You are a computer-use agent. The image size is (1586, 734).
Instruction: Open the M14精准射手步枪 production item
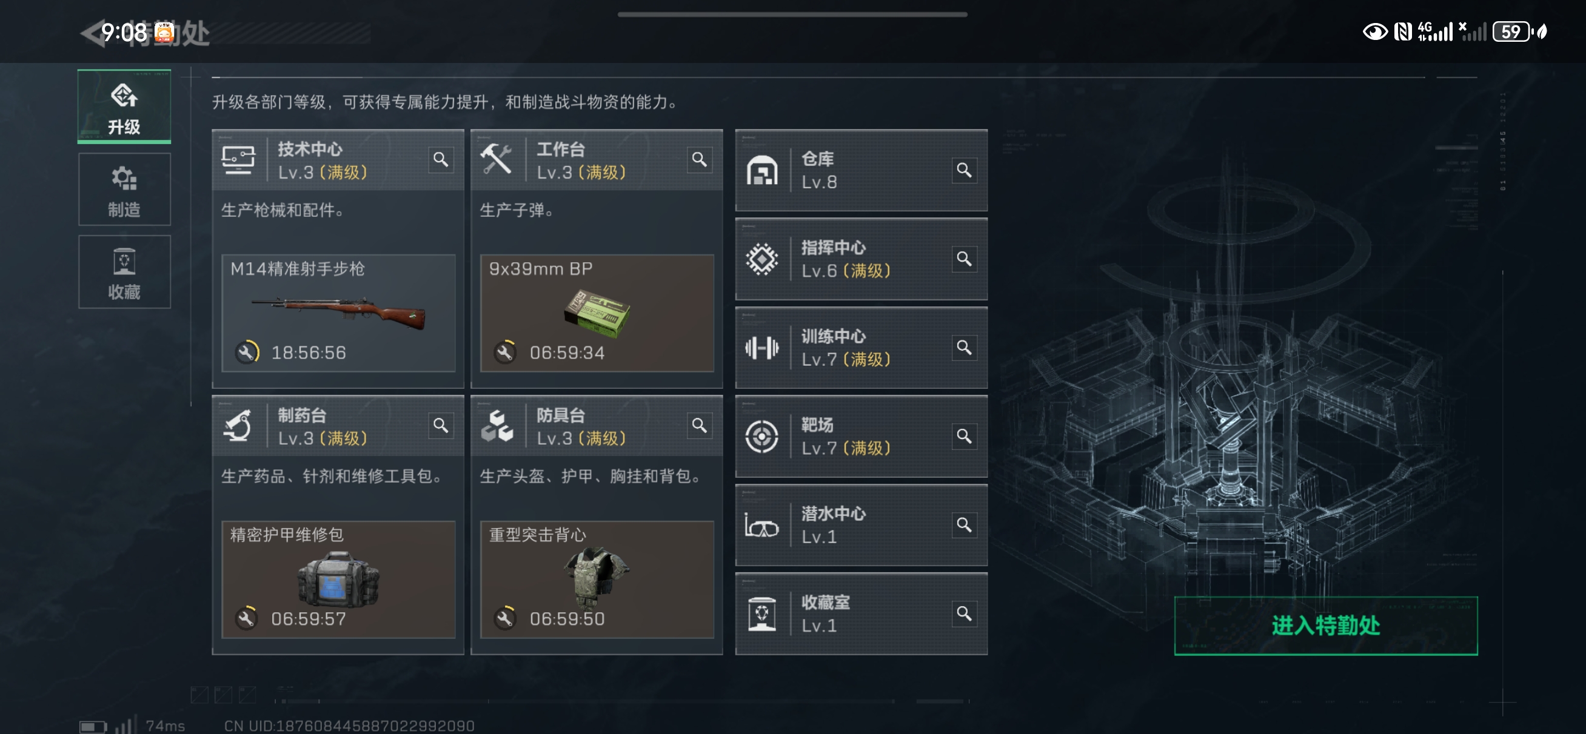pyautogui.click(x=339, y=313)
